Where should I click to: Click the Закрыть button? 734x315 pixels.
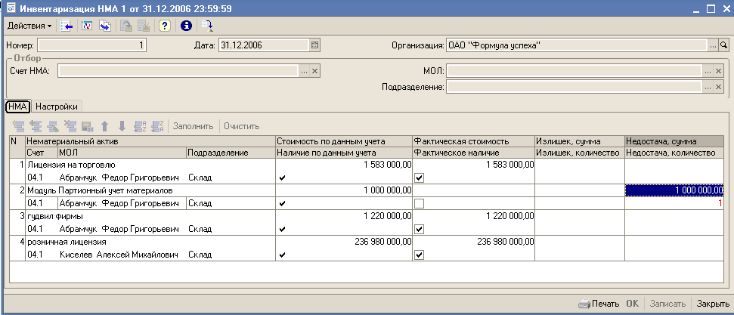713,304
